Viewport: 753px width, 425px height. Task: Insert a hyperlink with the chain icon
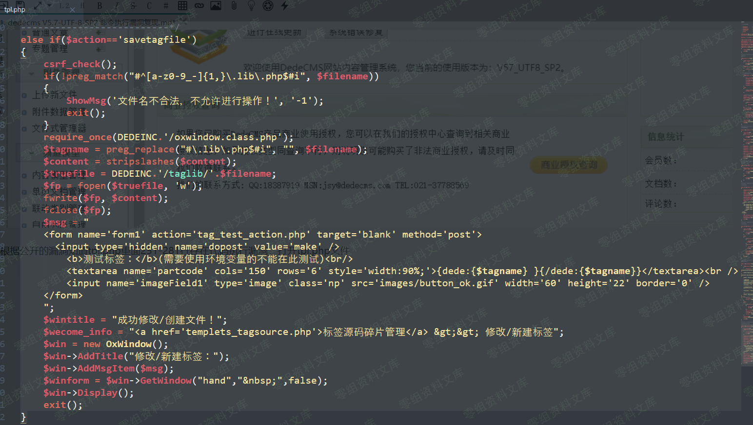pyautogui.click(x=199, y=6)
